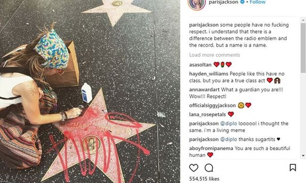Open the post photo of star cleaning
This screenshot has width=306, height=183.
[x=90, y=91]
